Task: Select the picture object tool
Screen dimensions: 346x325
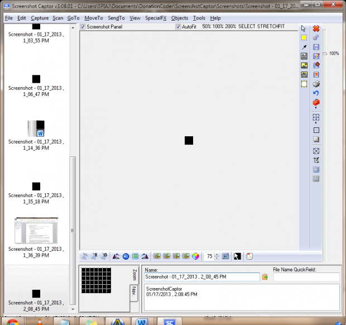Action: [304, 65]
